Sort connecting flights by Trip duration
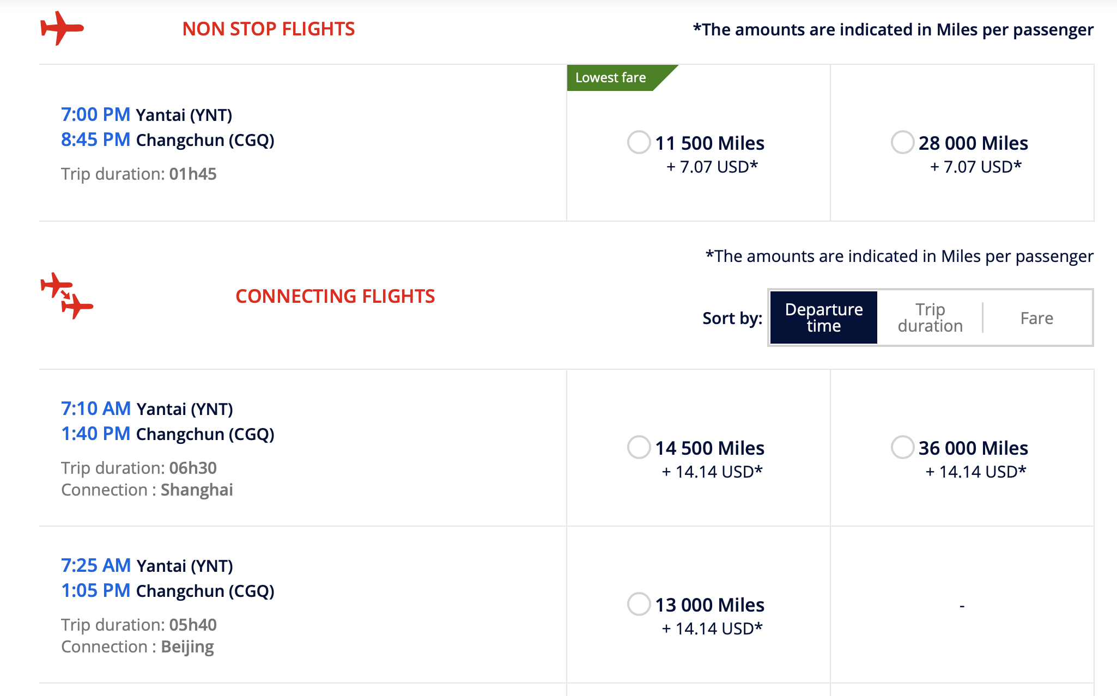This screenshot has height=696, width=1117. (x=930, y=318)
